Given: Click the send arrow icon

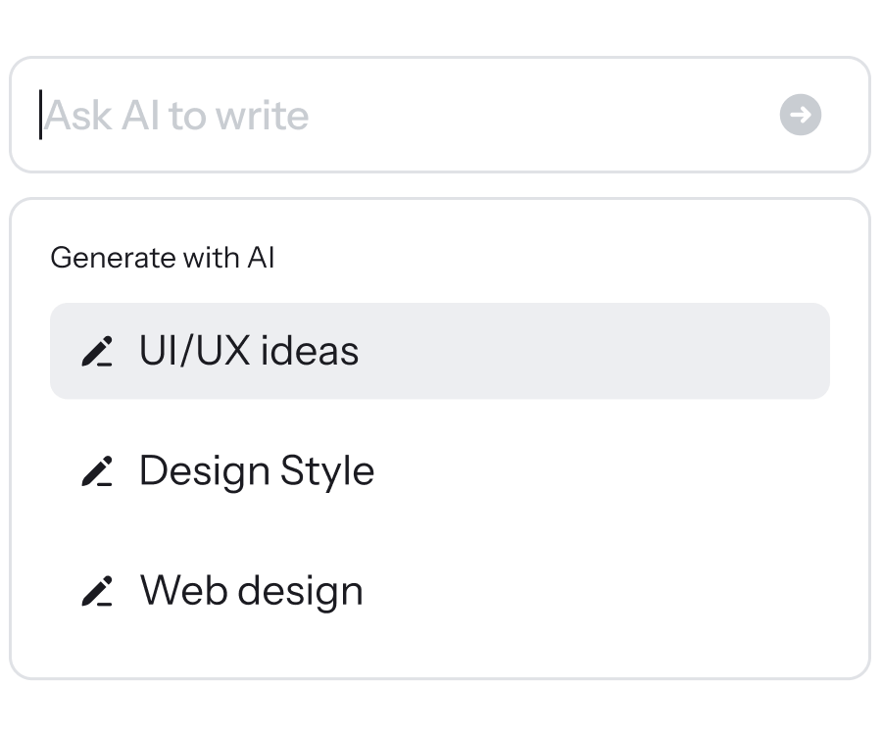Looking at the screenshot, I should [x=801, y=115].
